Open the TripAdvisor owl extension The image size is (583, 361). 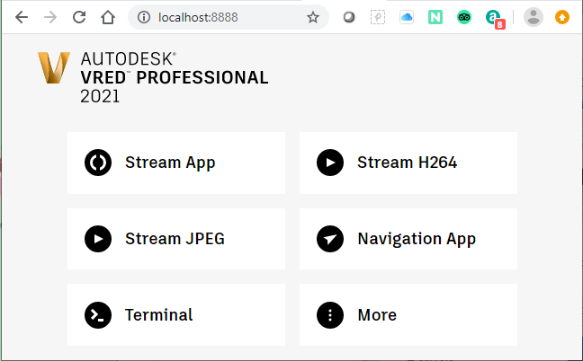coord(464,17)
